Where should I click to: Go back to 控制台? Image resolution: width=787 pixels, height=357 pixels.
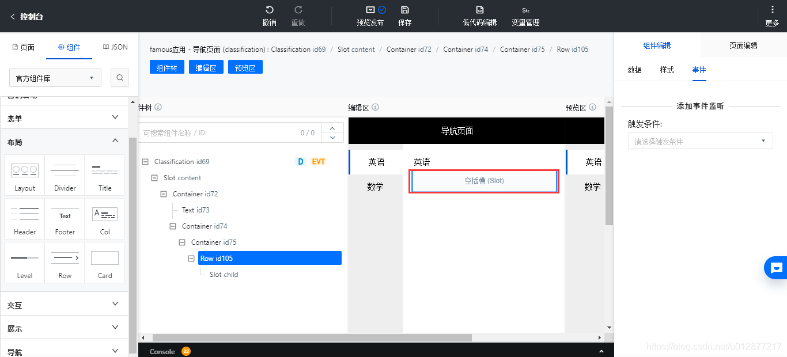click(27, 17)
